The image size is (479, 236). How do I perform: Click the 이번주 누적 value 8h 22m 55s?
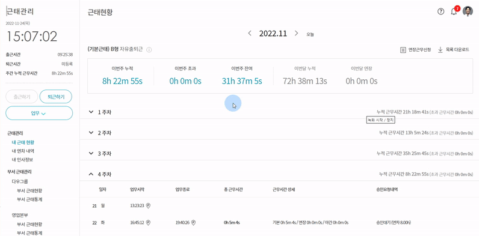[122, 81]
